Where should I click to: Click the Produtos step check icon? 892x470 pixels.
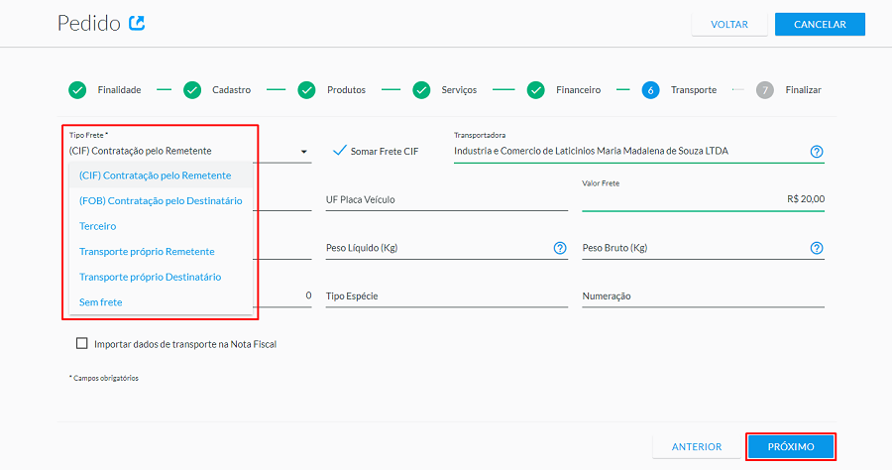(x=306, y=90)
